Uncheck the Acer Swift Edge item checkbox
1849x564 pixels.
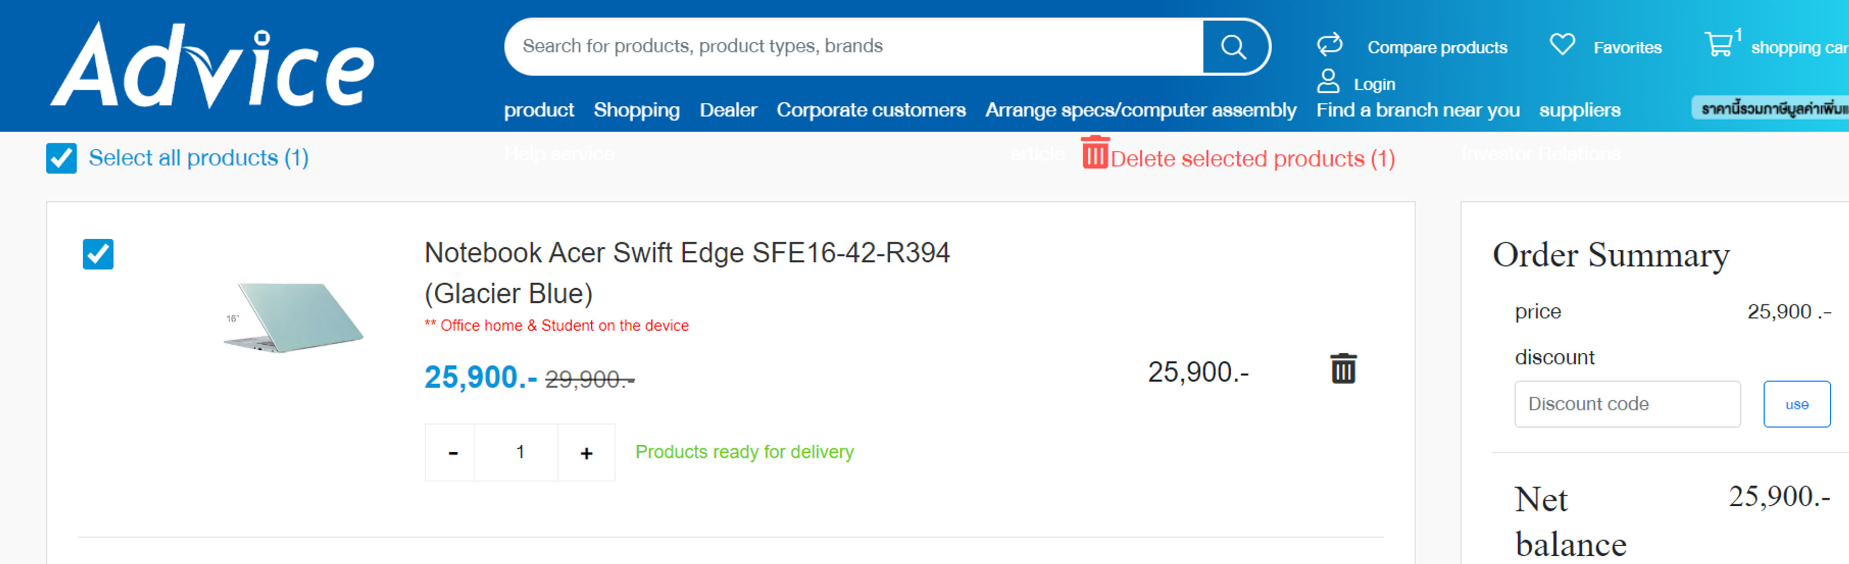pos(98,254)
